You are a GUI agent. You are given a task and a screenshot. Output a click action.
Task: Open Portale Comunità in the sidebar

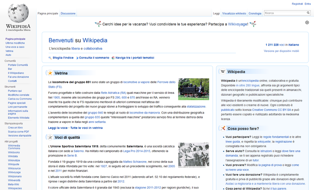[x=18, y=65]
